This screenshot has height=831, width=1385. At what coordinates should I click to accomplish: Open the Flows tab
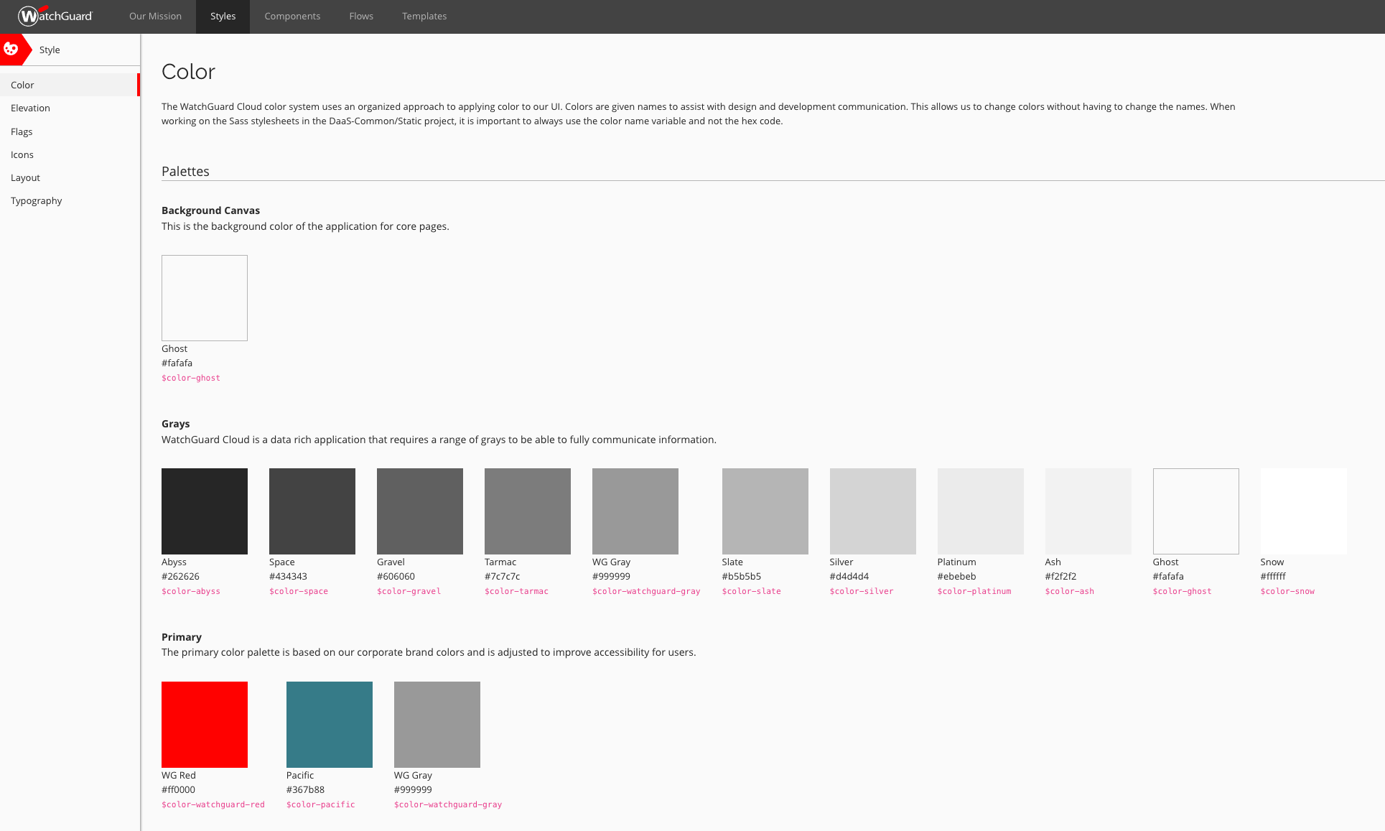(361, 16)
